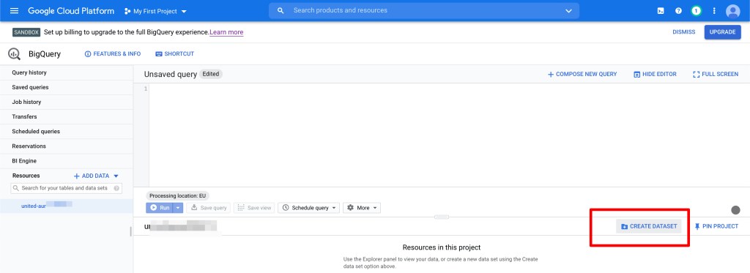Open the help question mark icon
Viewport: 750px width, 273px height.
click(678, 10)
